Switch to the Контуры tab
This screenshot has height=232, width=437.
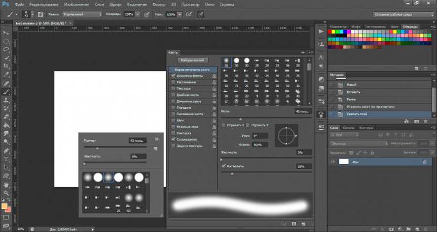(366, 128)
